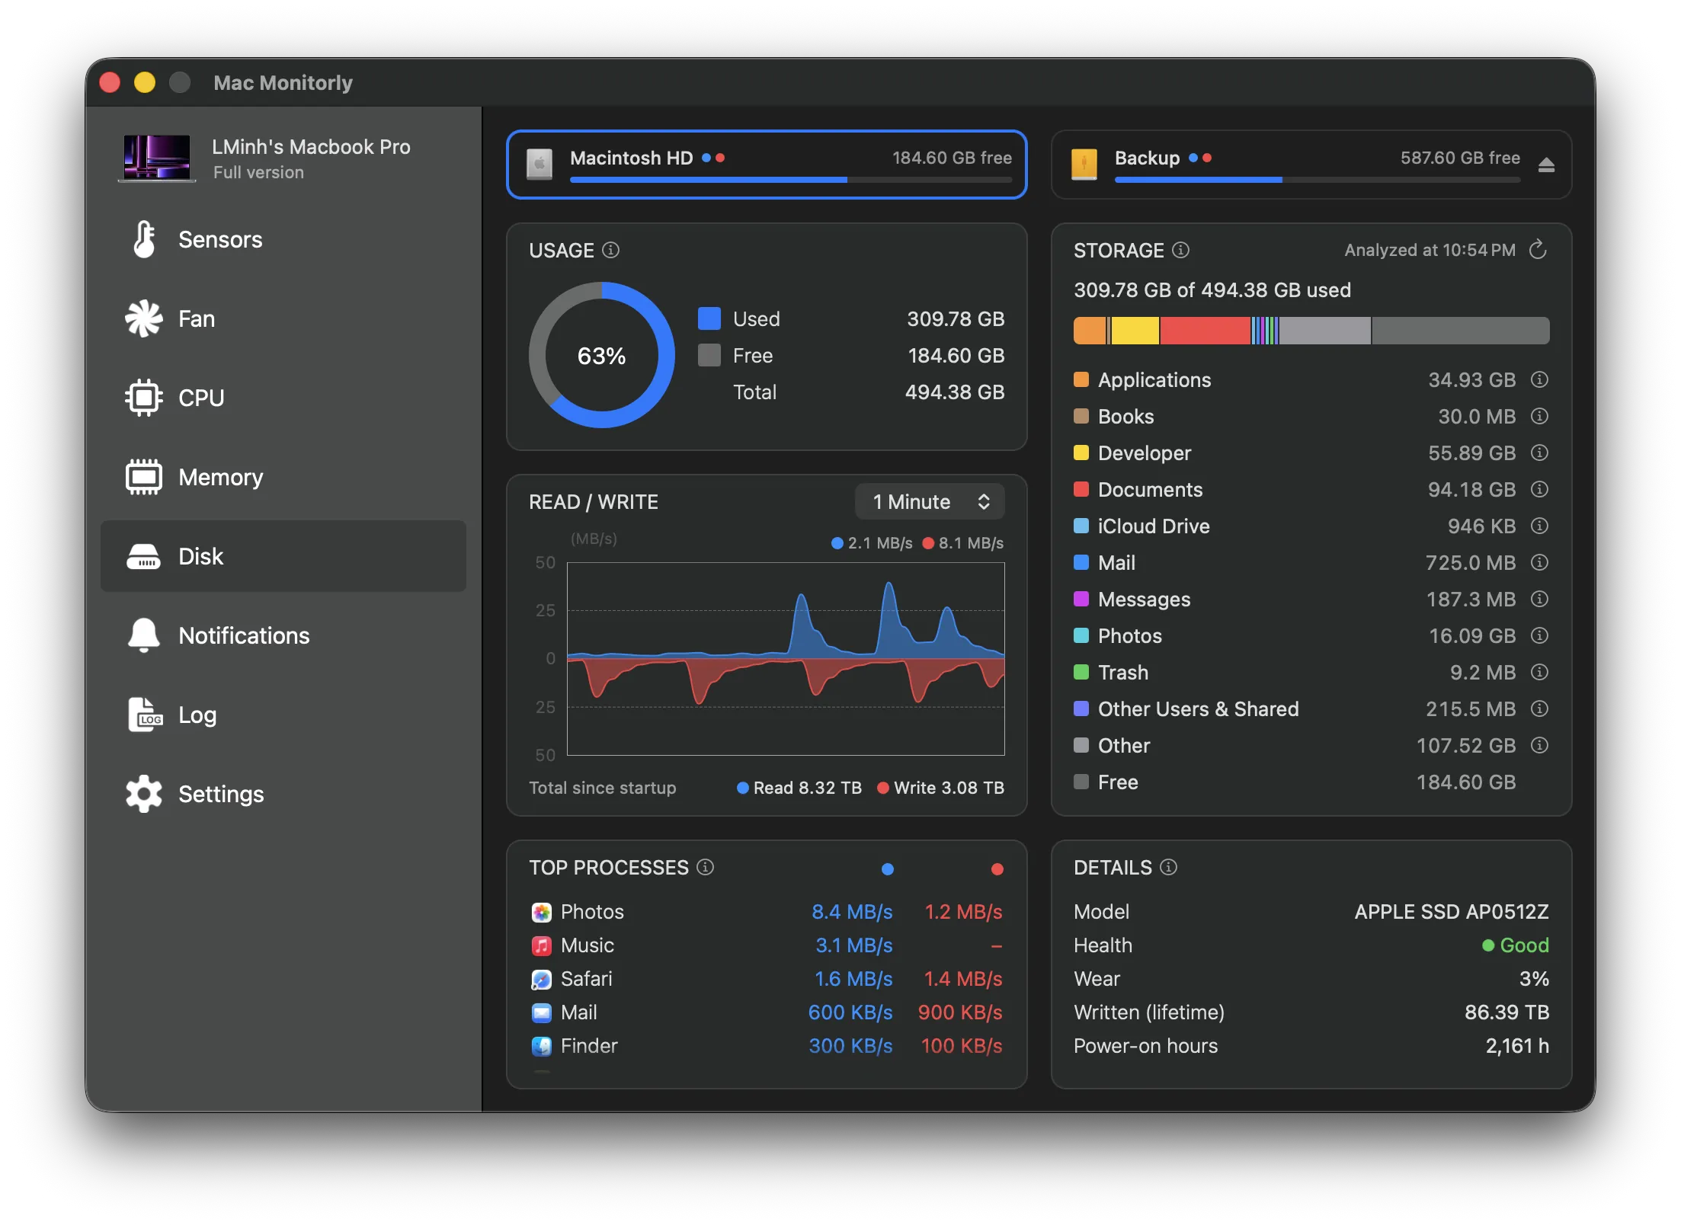Click the DETAILS info icon

1168,867
